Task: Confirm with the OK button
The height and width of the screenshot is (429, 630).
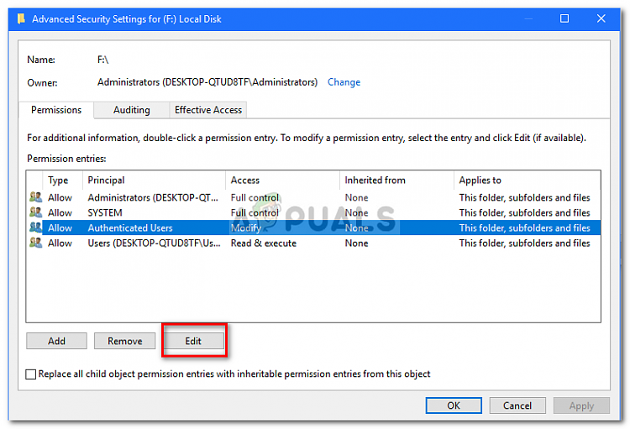Action: pos(454,405)
